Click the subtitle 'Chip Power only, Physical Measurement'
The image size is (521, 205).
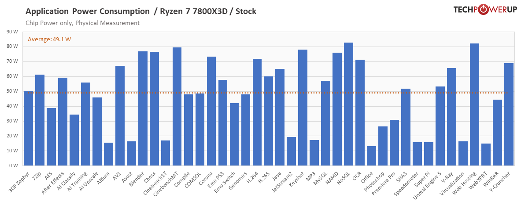coord(82,23)
